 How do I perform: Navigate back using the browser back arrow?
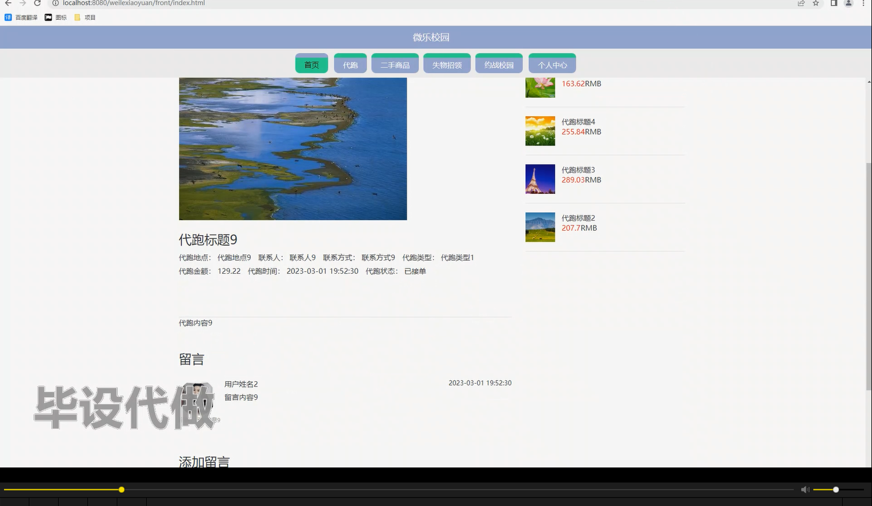pyautogui.click(x=7, y=3)
